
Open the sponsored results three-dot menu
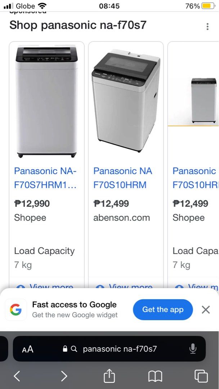point(207,26)
